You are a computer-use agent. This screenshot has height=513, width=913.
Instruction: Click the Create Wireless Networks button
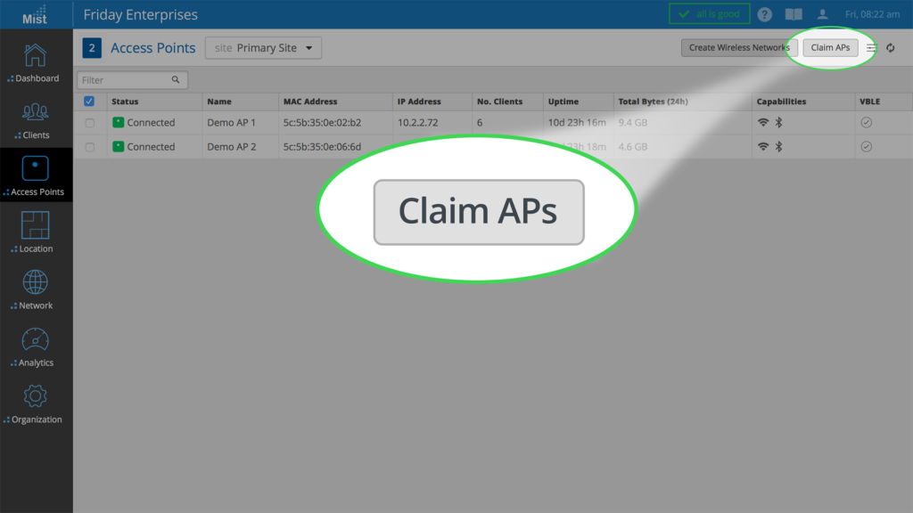(739, 48)
